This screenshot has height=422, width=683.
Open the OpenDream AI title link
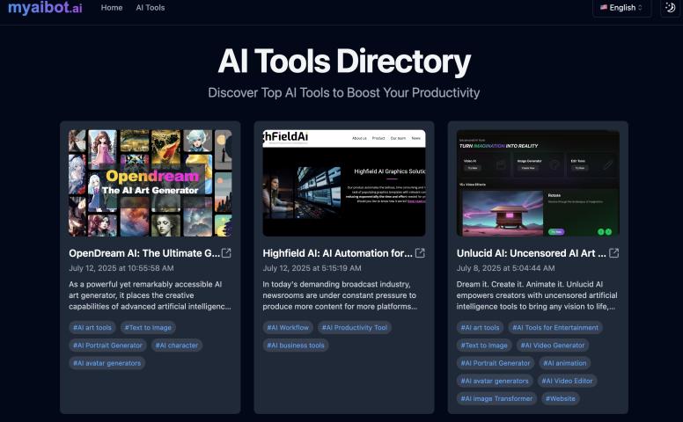pos(144,253)
